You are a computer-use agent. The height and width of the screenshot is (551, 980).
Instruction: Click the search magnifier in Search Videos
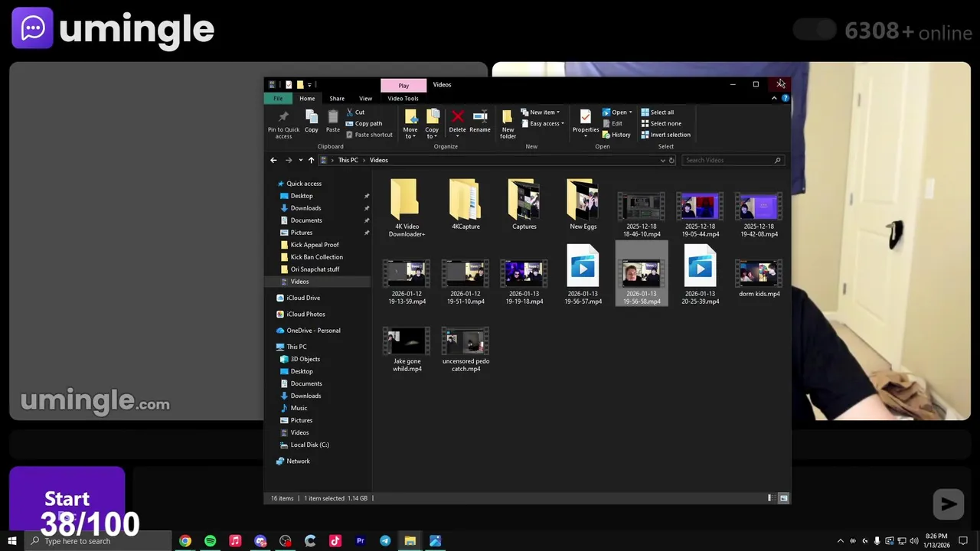[777, 160]
